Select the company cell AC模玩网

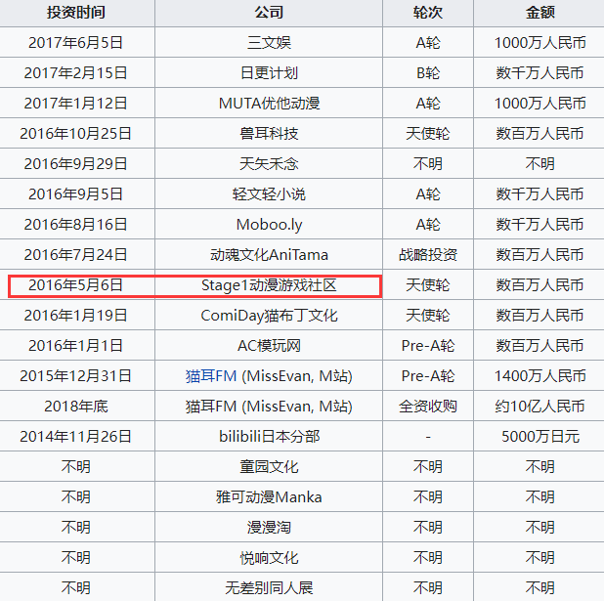click(x=269, y=346)
